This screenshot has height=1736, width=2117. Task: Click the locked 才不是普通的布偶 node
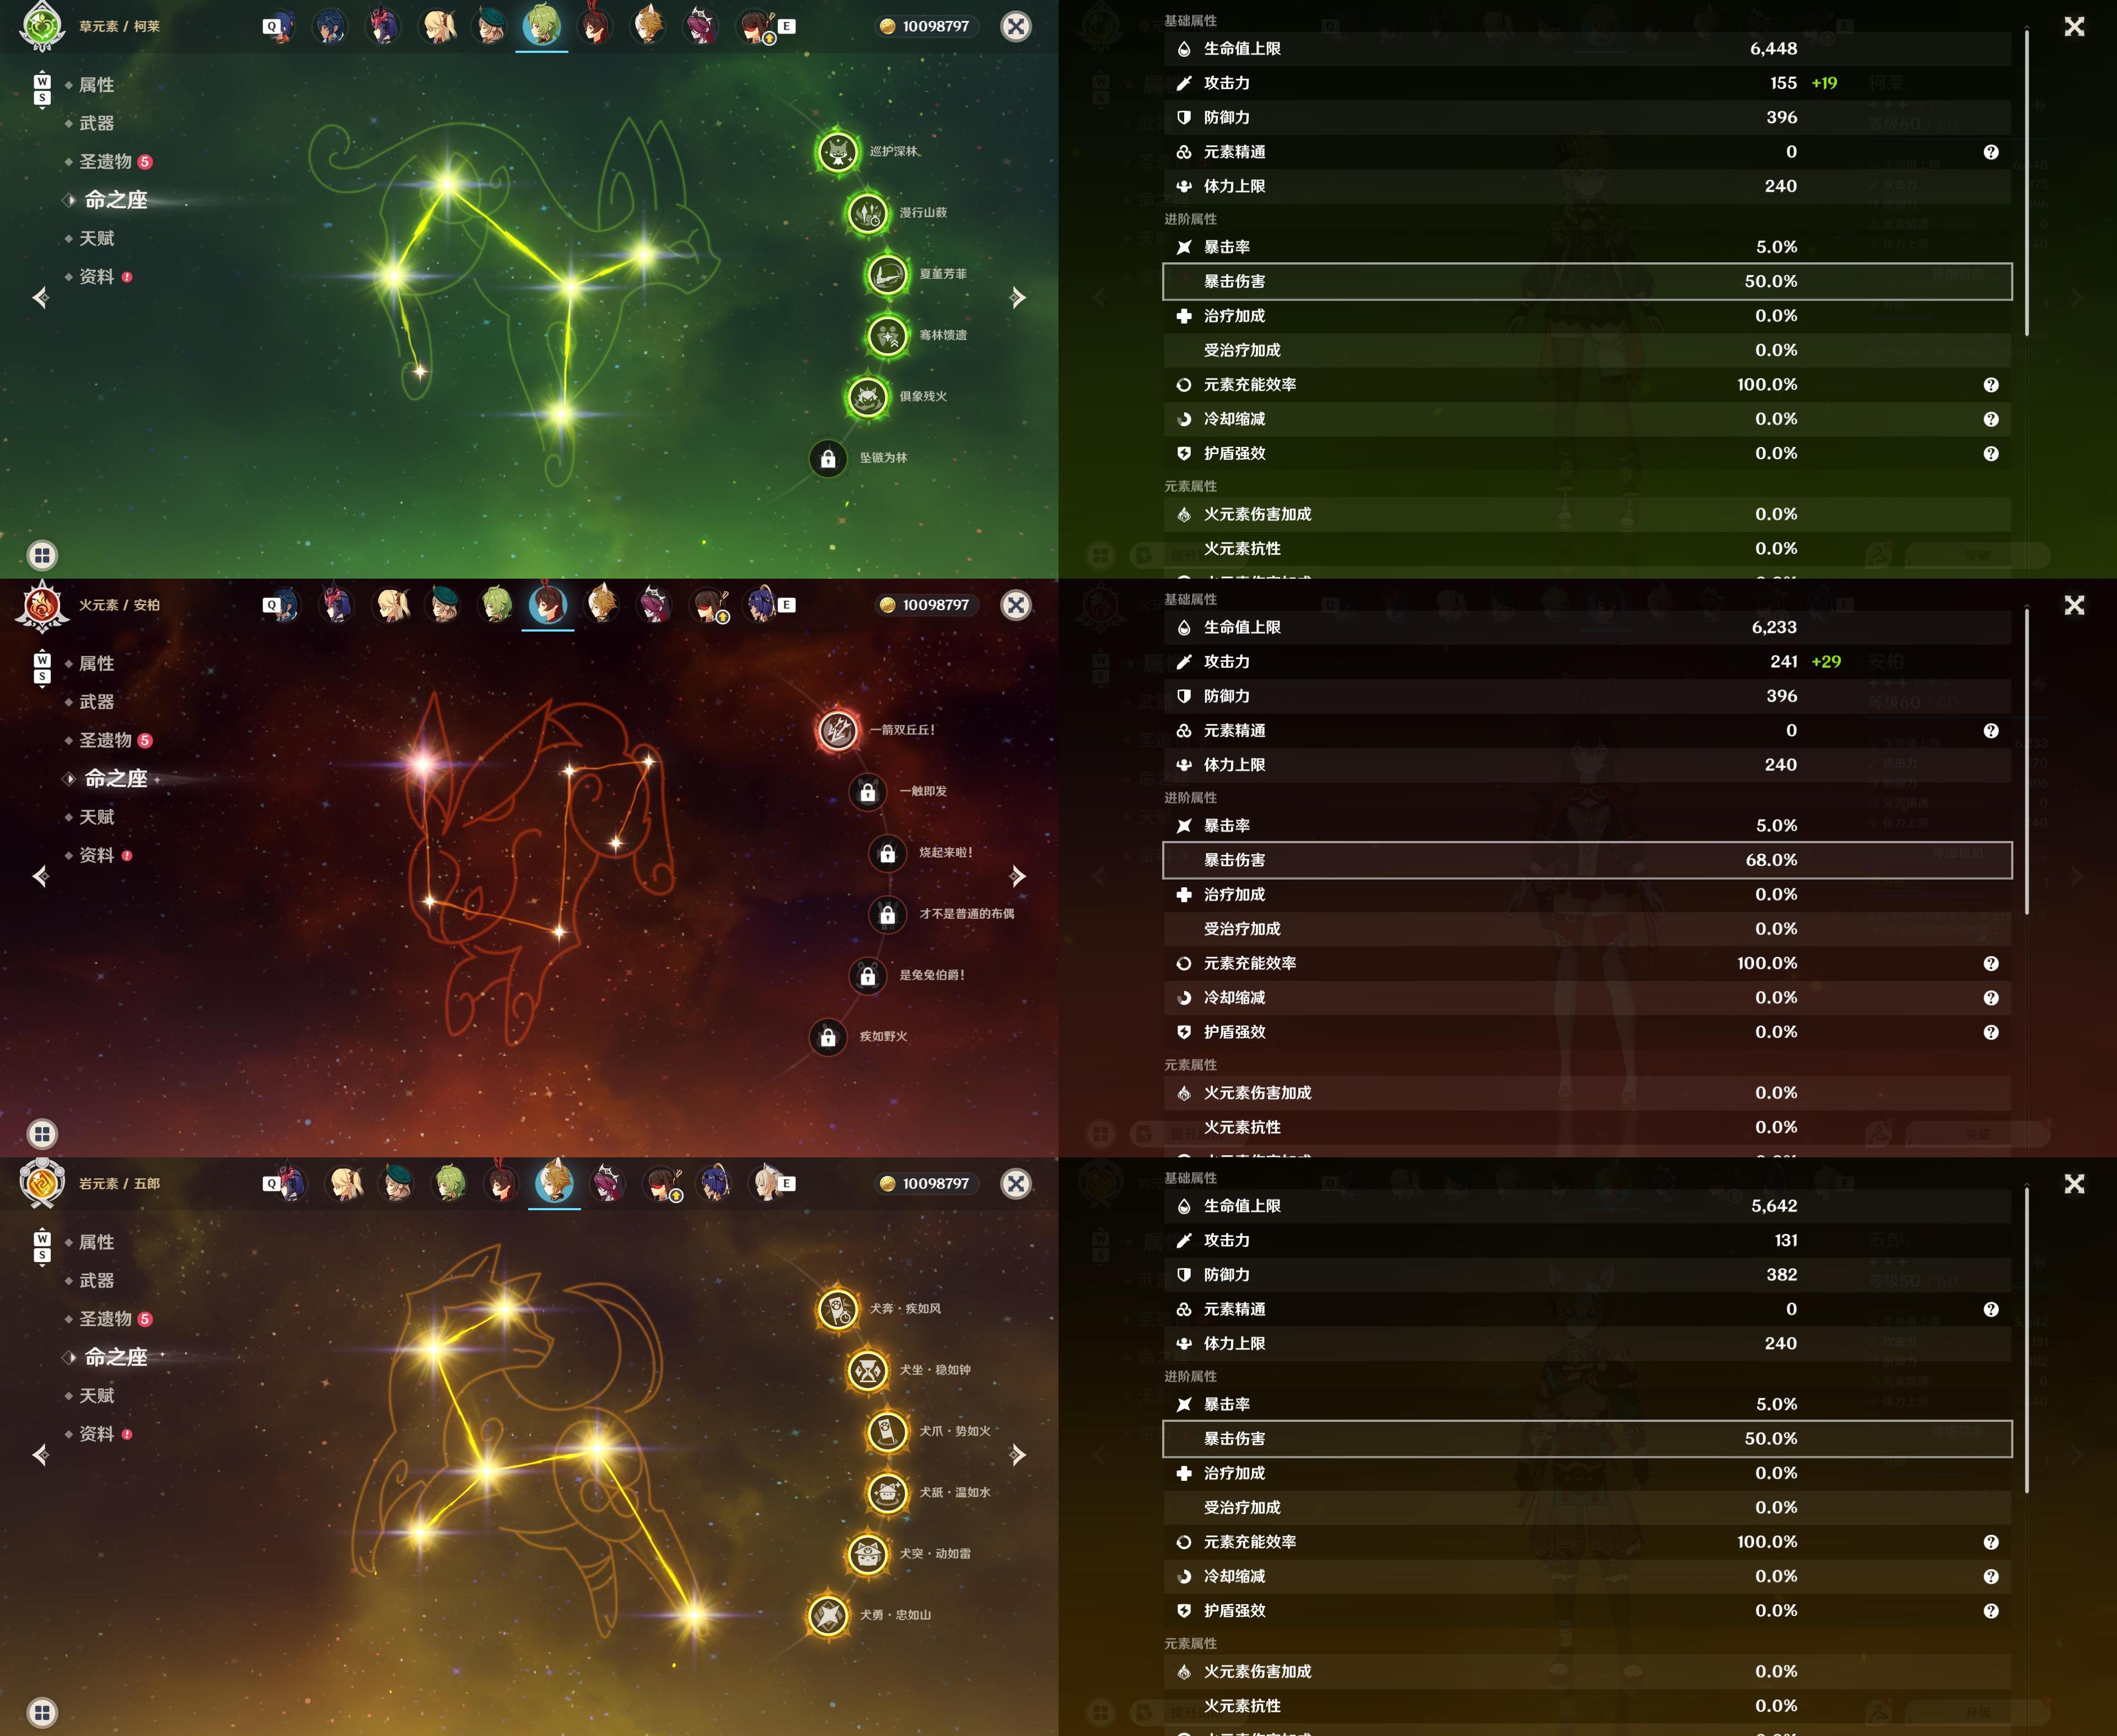click(x=888, y=914)
